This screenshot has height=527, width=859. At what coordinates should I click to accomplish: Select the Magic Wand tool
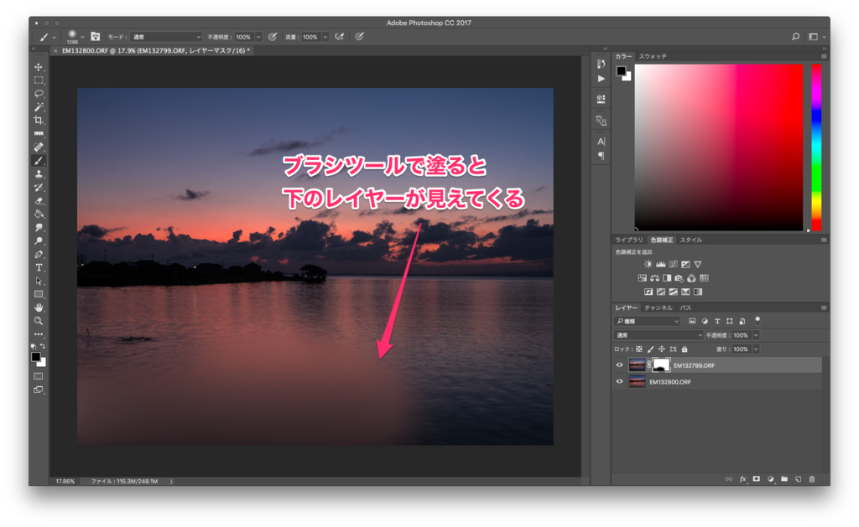[39, 107]
